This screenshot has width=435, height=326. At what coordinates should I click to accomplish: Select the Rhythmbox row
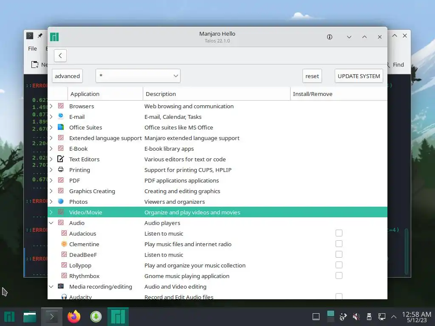point(217,276)
